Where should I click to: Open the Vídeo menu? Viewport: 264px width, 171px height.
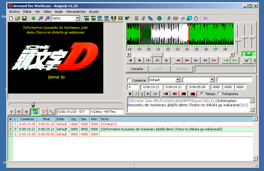(47, 12)
